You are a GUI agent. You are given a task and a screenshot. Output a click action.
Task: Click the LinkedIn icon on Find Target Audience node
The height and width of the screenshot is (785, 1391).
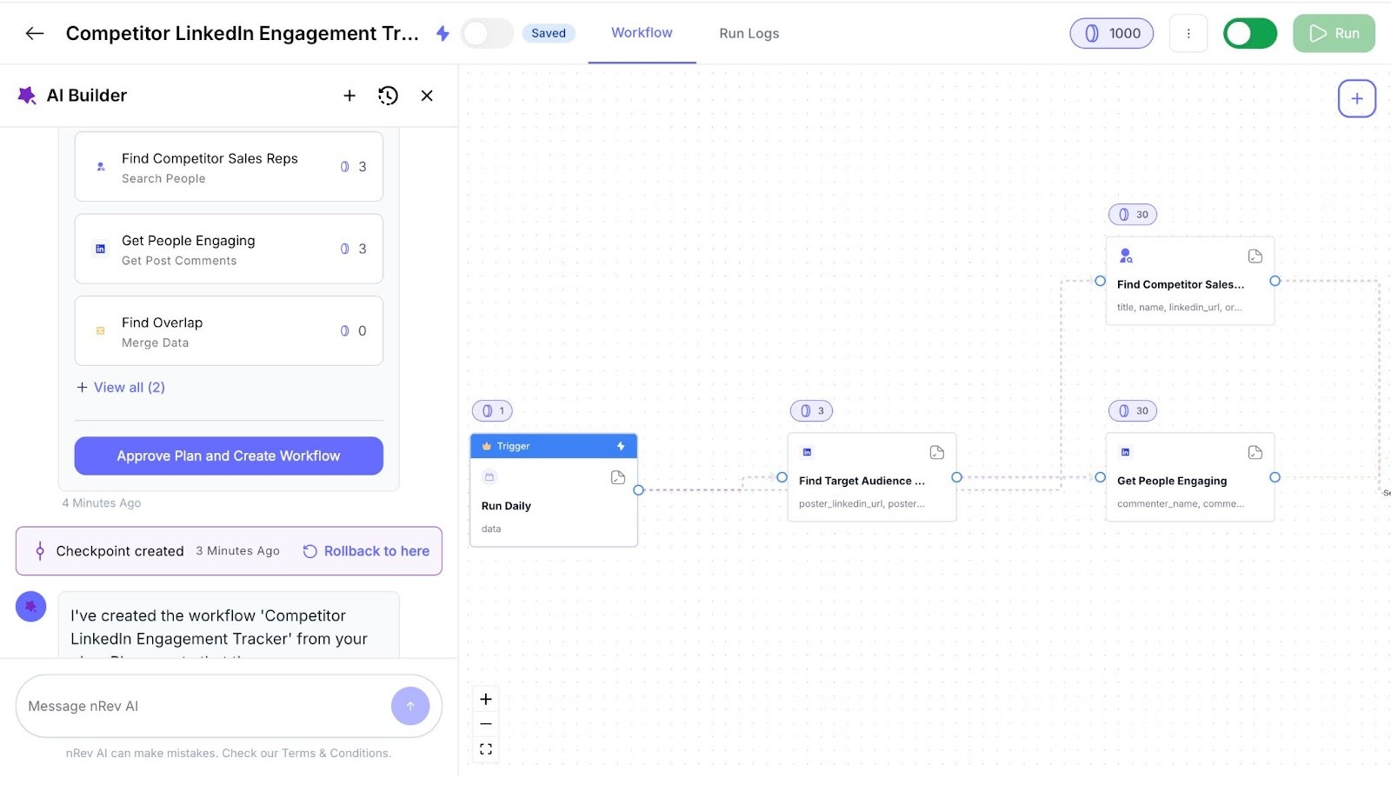(807, 452)
